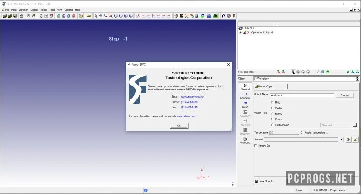
Task: Click the phone number (614) 451-8330
Action: [189, 102]
